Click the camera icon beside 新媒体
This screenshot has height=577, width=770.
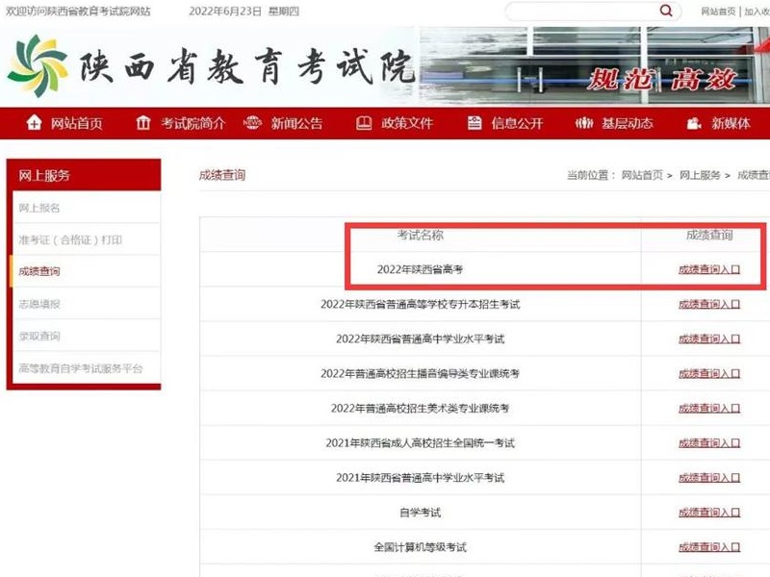pyautogui.click(x=694, y=123)
